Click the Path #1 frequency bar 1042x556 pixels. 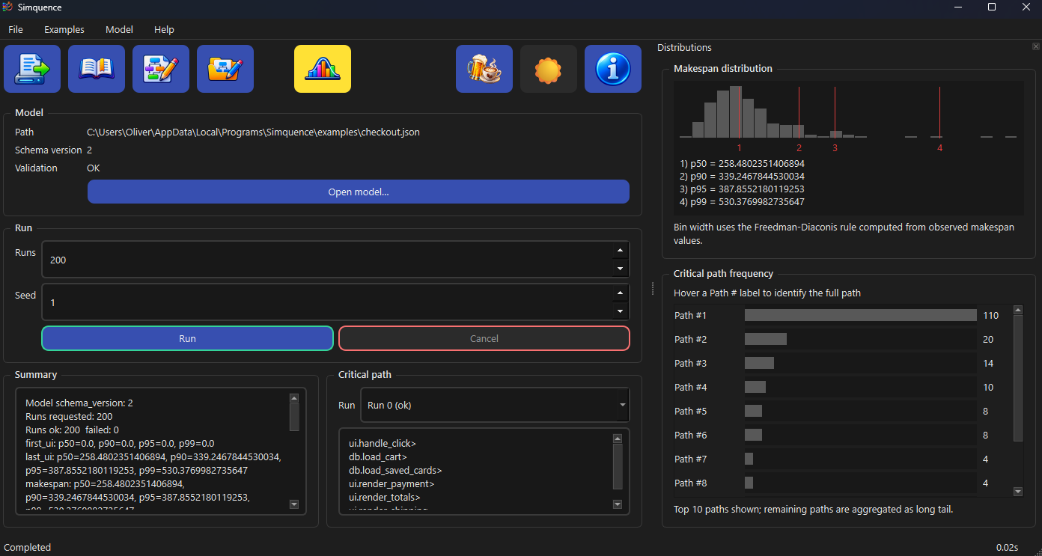click(861, 315)
